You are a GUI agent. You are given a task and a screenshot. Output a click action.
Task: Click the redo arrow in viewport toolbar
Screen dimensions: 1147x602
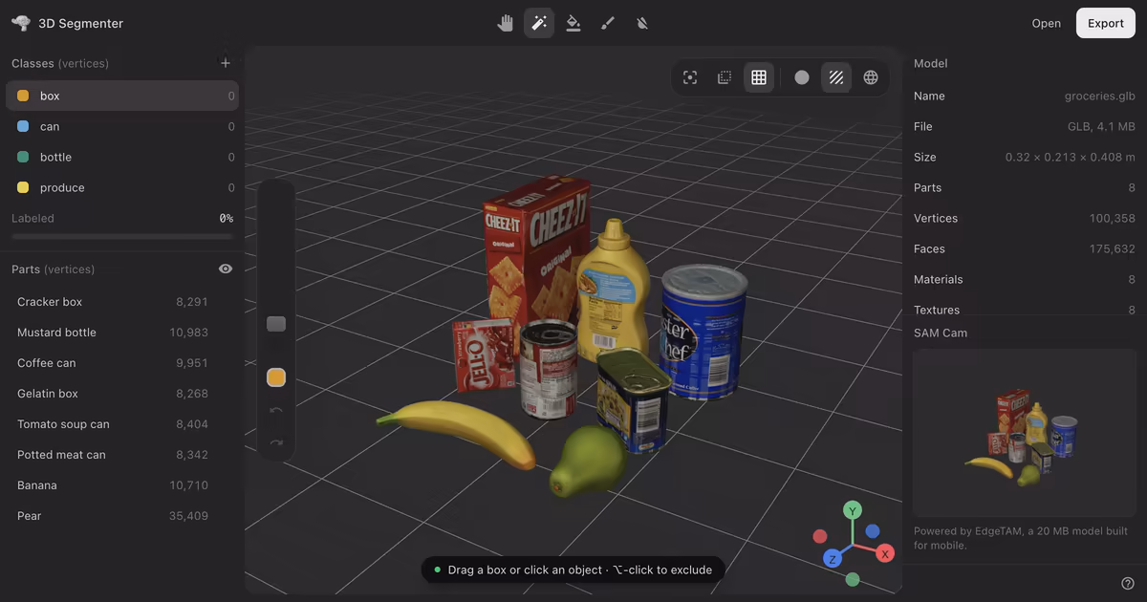(x=276, y=443)
